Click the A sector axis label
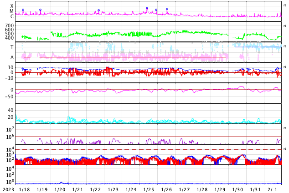This screenshot has height=193, width=289. click(12, 57)
